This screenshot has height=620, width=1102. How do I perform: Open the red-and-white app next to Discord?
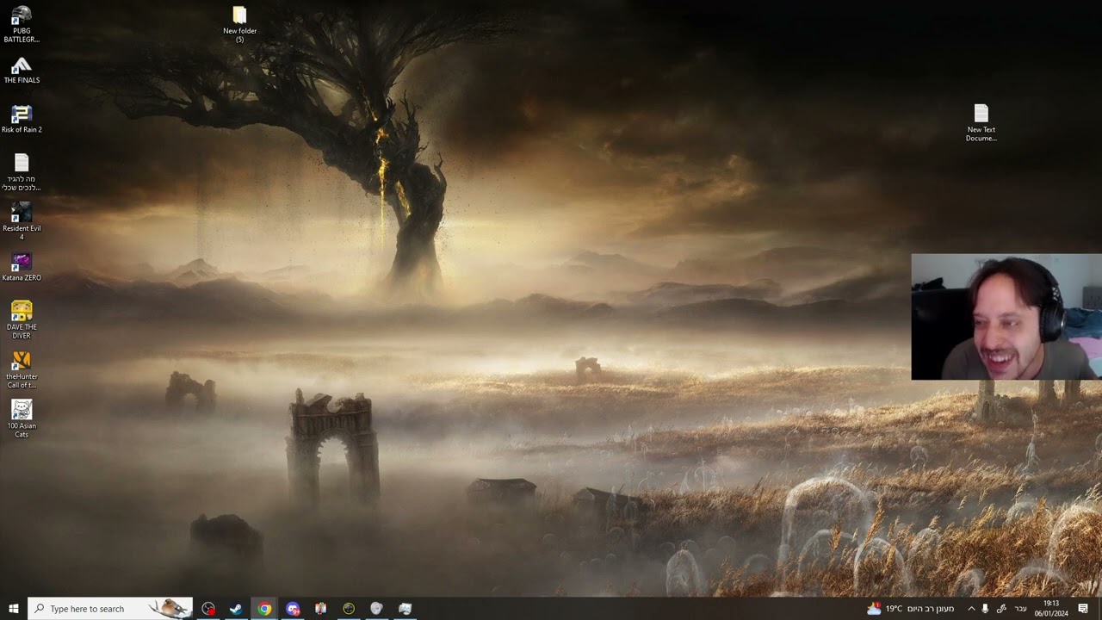[320, 609]
